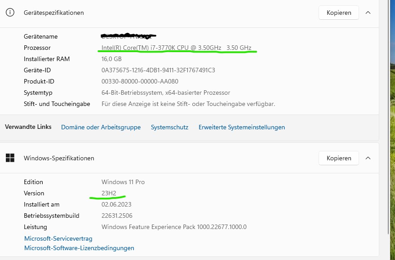
Task: Click the Produkt-ID value 00330-80000-00000-AA080
Action: [x=140, y=81]
